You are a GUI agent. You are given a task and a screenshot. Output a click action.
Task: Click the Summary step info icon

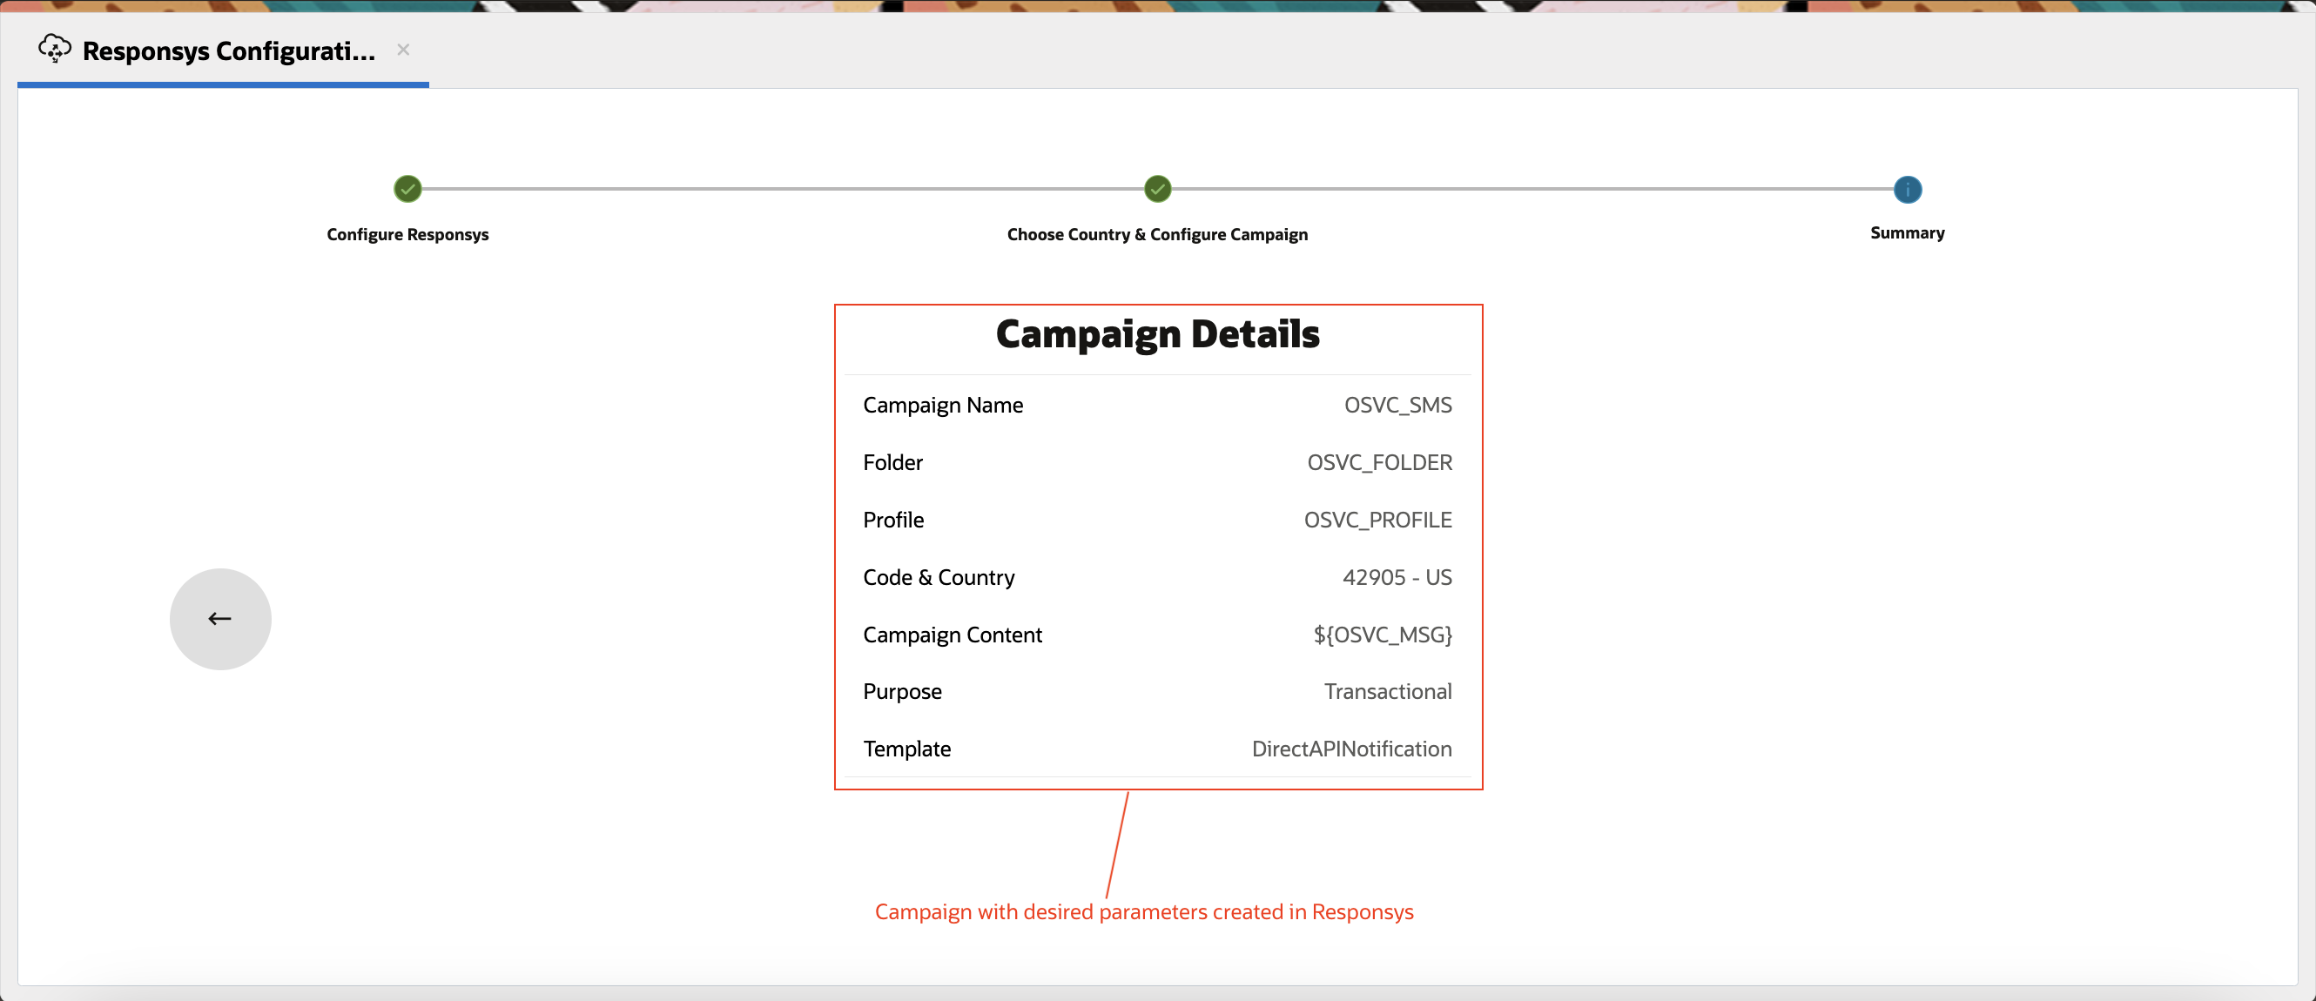coord(1907,190)
